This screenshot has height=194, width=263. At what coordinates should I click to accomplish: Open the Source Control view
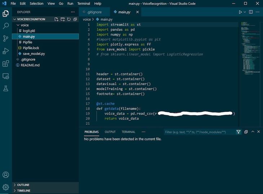[6, 38]
